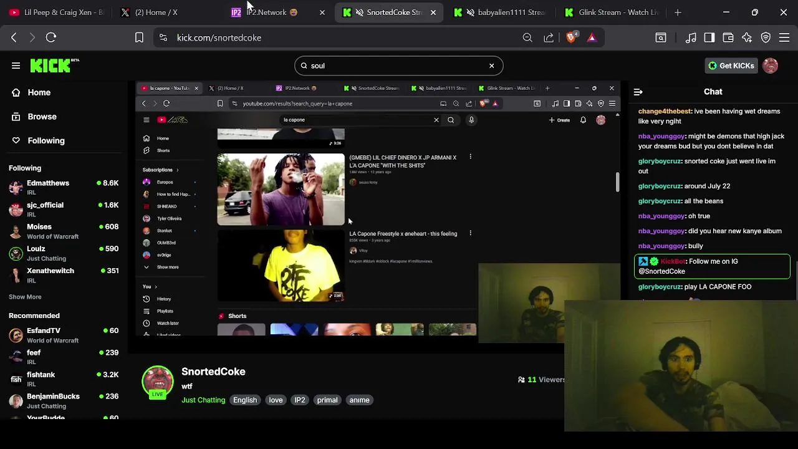Open site settings icon beside the URL
Screen dimensions: 798x449
pyautogui.click(x=163, y=37)
